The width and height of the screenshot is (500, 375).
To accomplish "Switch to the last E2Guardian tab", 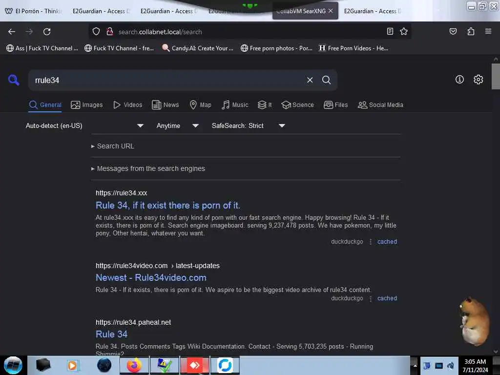I will (372, 11).
